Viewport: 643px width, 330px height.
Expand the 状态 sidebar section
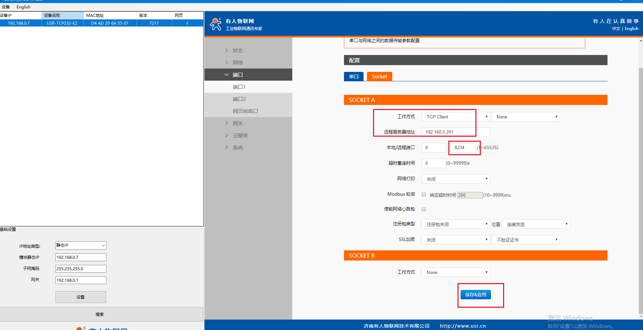coord(238,51)
